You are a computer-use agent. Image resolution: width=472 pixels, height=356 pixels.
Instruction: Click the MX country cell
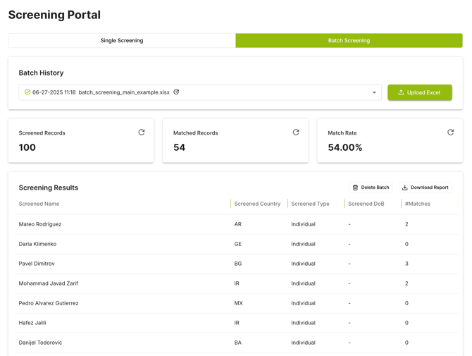point(238,303)
